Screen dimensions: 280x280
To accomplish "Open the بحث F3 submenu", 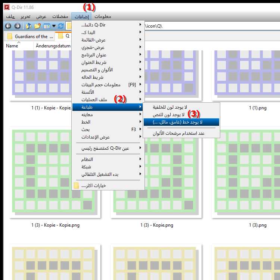I will (107, 130).
